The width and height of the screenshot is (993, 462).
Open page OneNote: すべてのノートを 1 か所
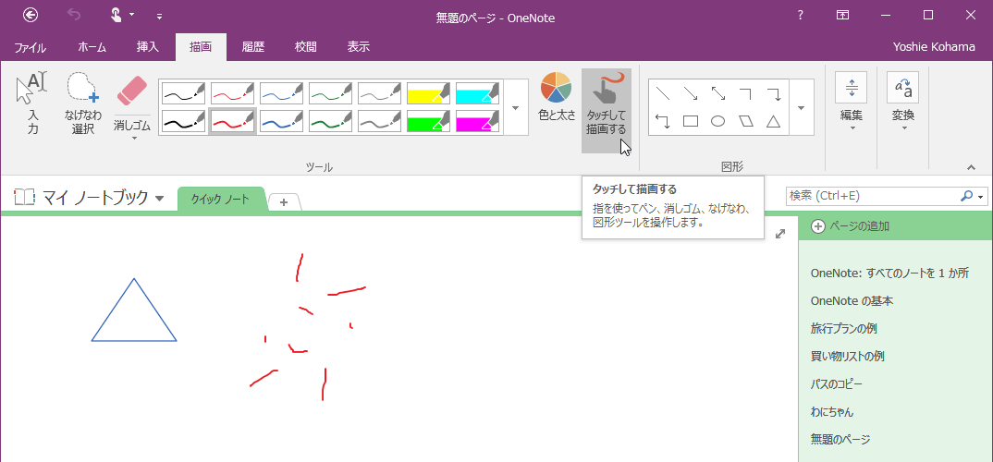tap(889, 274)
